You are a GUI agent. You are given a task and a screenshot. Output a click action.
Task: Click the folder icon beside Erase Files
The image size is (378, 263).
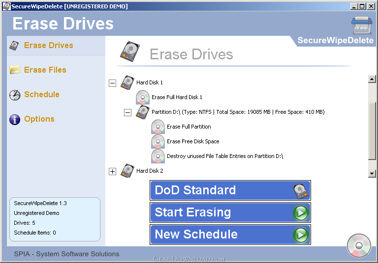point(15,70)
